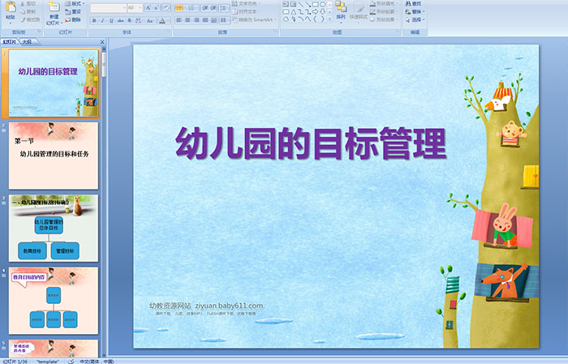Select slide 4 thumbnail 教育目标的内容
The width and height of the screenshot is (568, 364).
coord(54,301)
